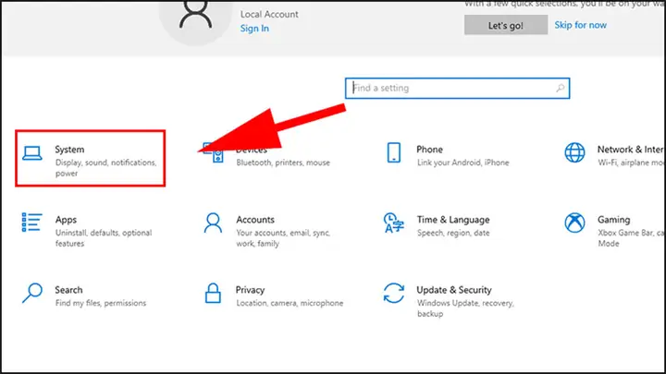Open the Search magnifier category icon
The image size is (666, 374).
pyautogui.click(x=32, y=293)
